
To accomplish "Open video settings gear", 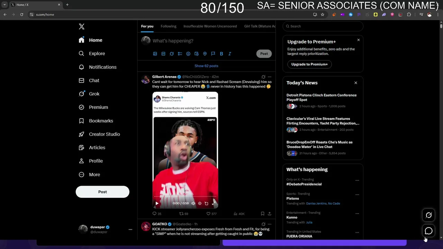I will tap(200, 203).
